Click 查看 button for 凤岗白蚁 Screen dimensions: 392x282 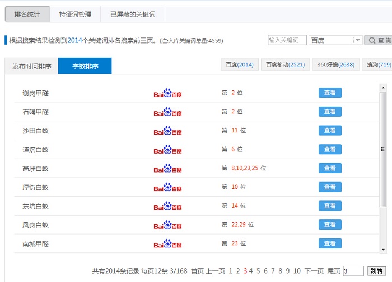click(x=330, y=224)
